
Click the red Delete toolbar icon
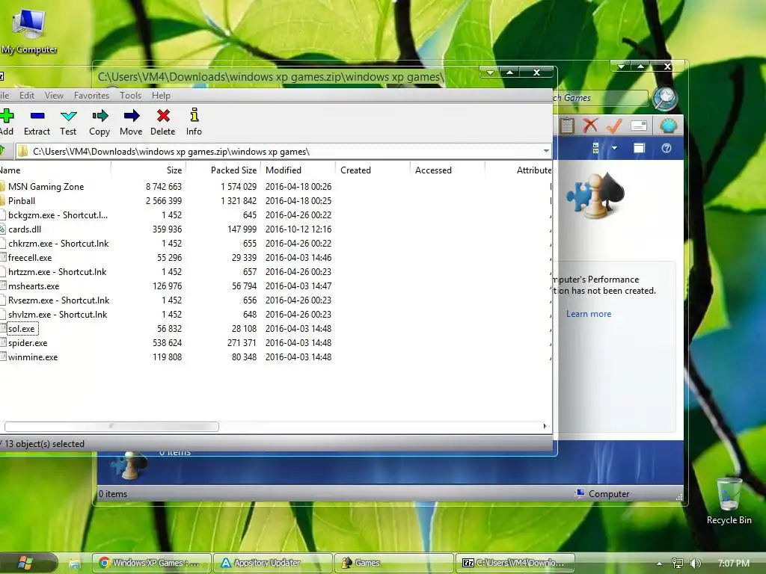[x=162, y=122]
